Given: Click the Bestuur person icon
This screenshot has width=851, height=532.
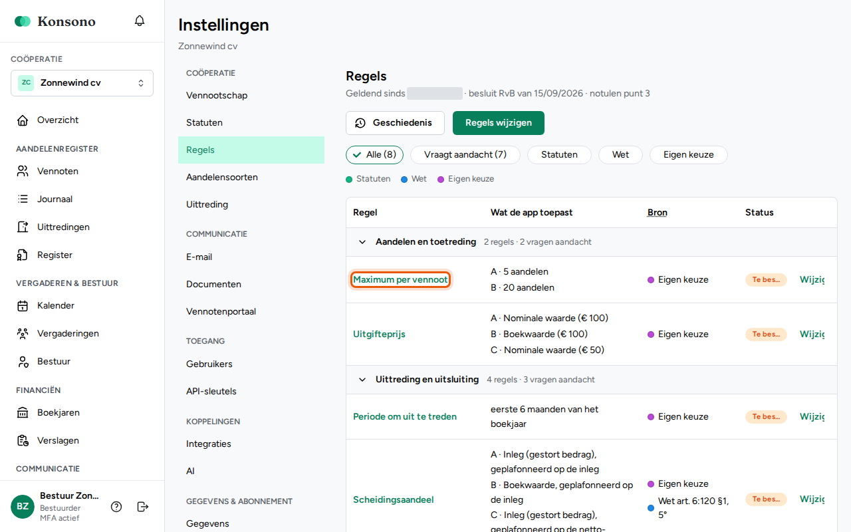Looking at the screenshot, I should click(23, 362).
